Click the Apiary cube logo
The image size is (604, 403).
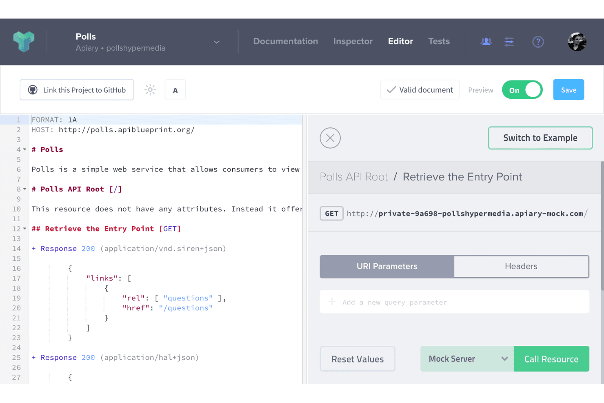click(24, 42)
